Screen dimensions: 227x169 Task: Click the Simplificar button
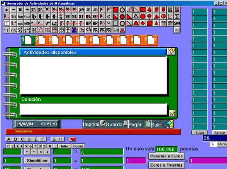point(37,161)
